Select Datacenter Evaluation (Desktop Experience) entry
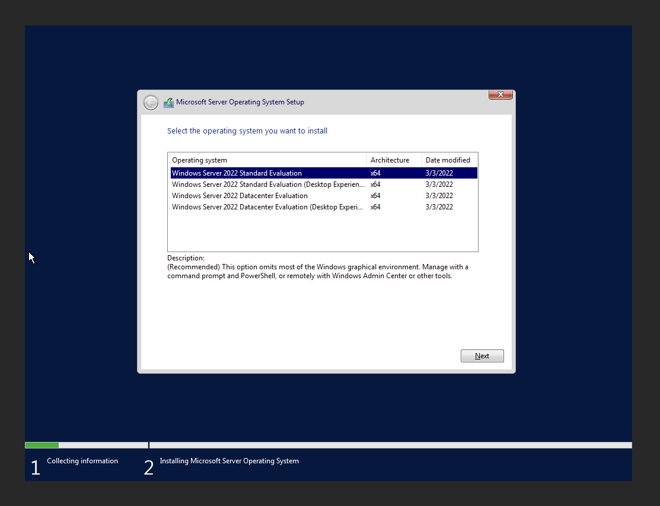The width and height of the screenshot is (660, 506). [x=324, y=207]
